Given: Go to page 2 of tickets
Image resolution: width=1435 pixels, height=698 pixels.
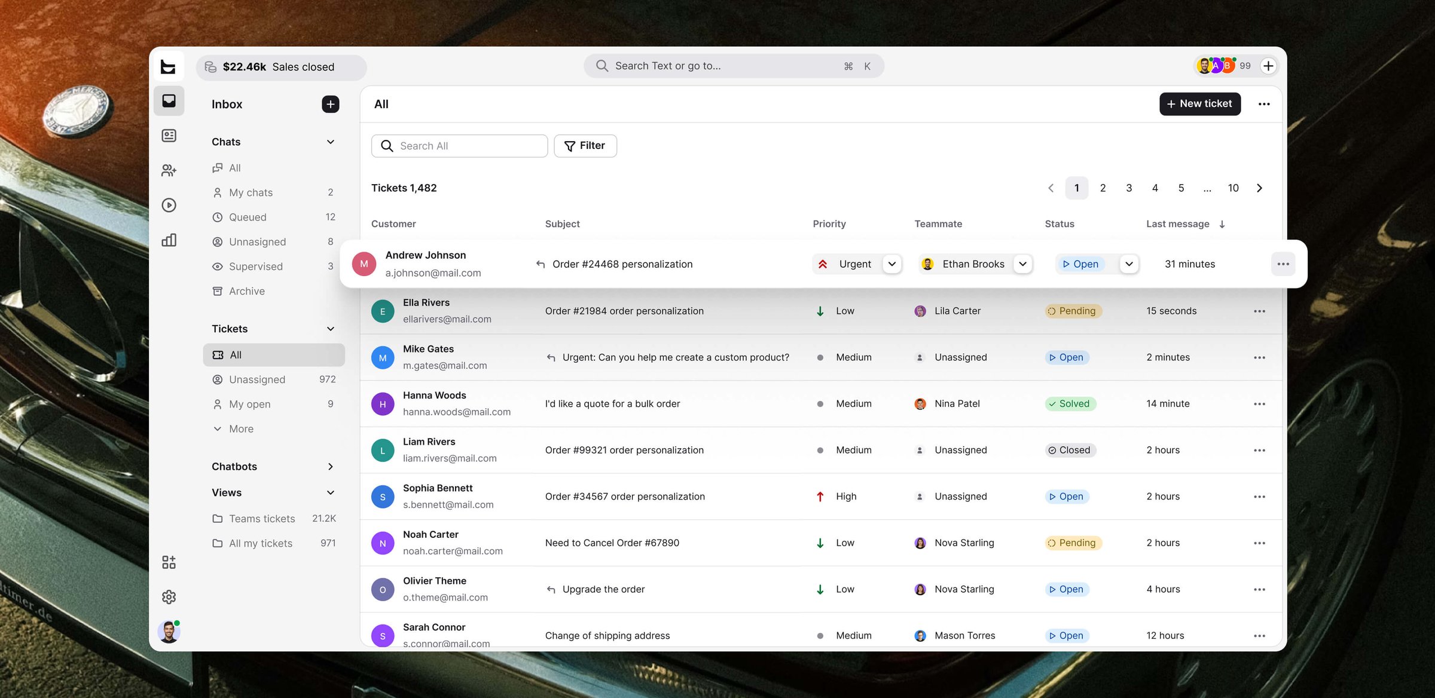Looking at the screenshot, I should [x=1103, y=188].
